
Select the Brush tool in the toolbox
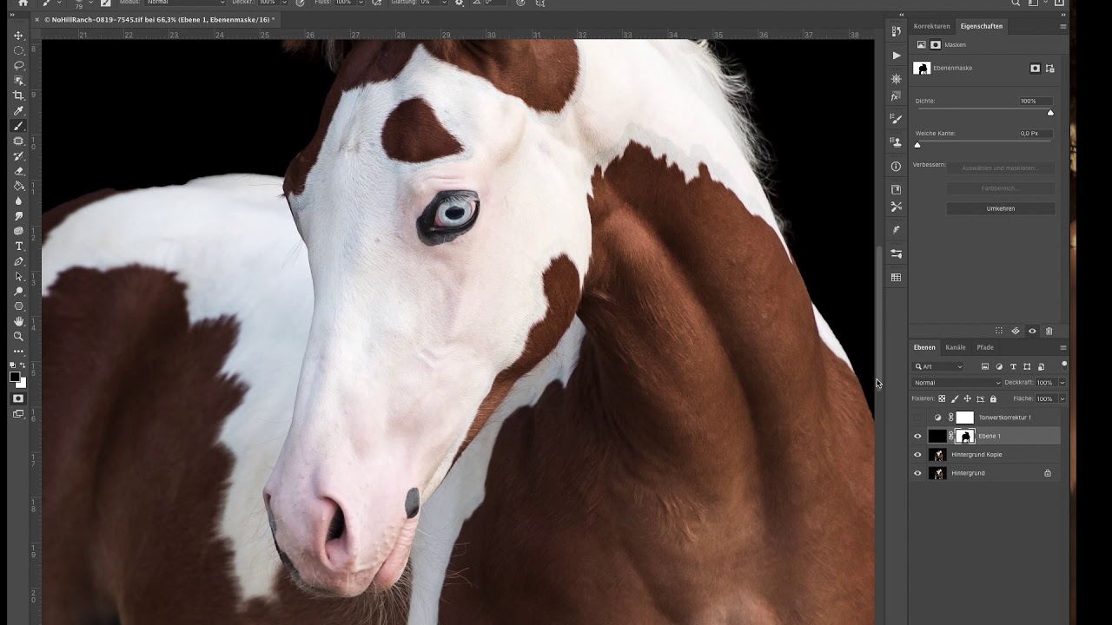[18, 126]
